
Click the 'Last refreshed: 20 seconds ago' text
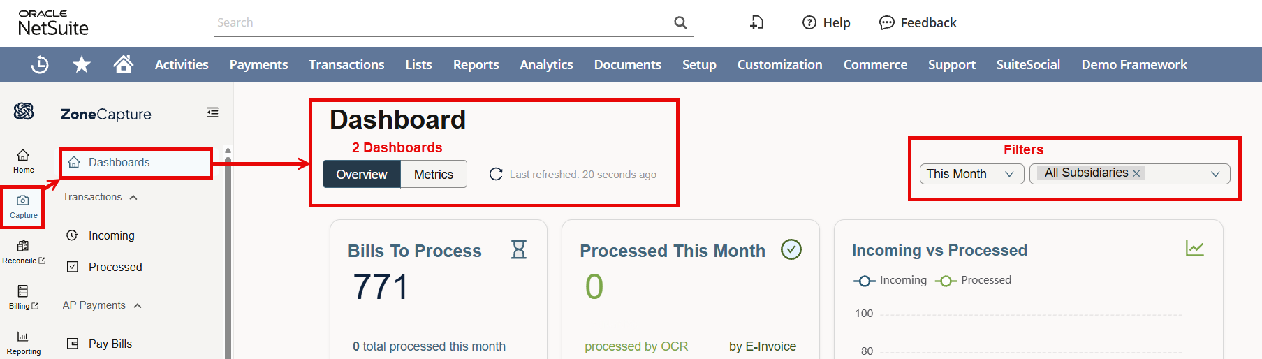583,175
